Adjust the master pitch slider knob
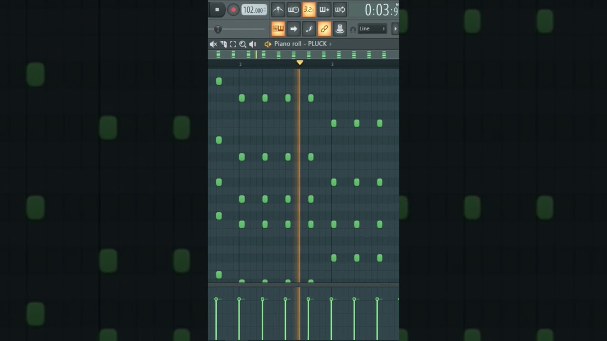Screen dimensions: 607x341 click(x=218, y=29)
